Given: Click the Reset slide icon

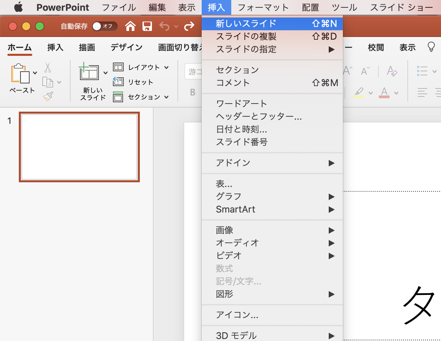Looking at the screenshot, I should pos(118,82).
